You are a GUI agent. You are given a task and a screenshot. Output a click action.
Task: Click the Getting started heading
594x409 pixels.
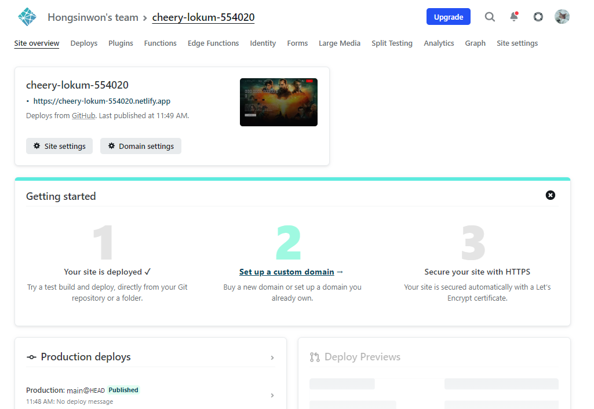[61, 196]
